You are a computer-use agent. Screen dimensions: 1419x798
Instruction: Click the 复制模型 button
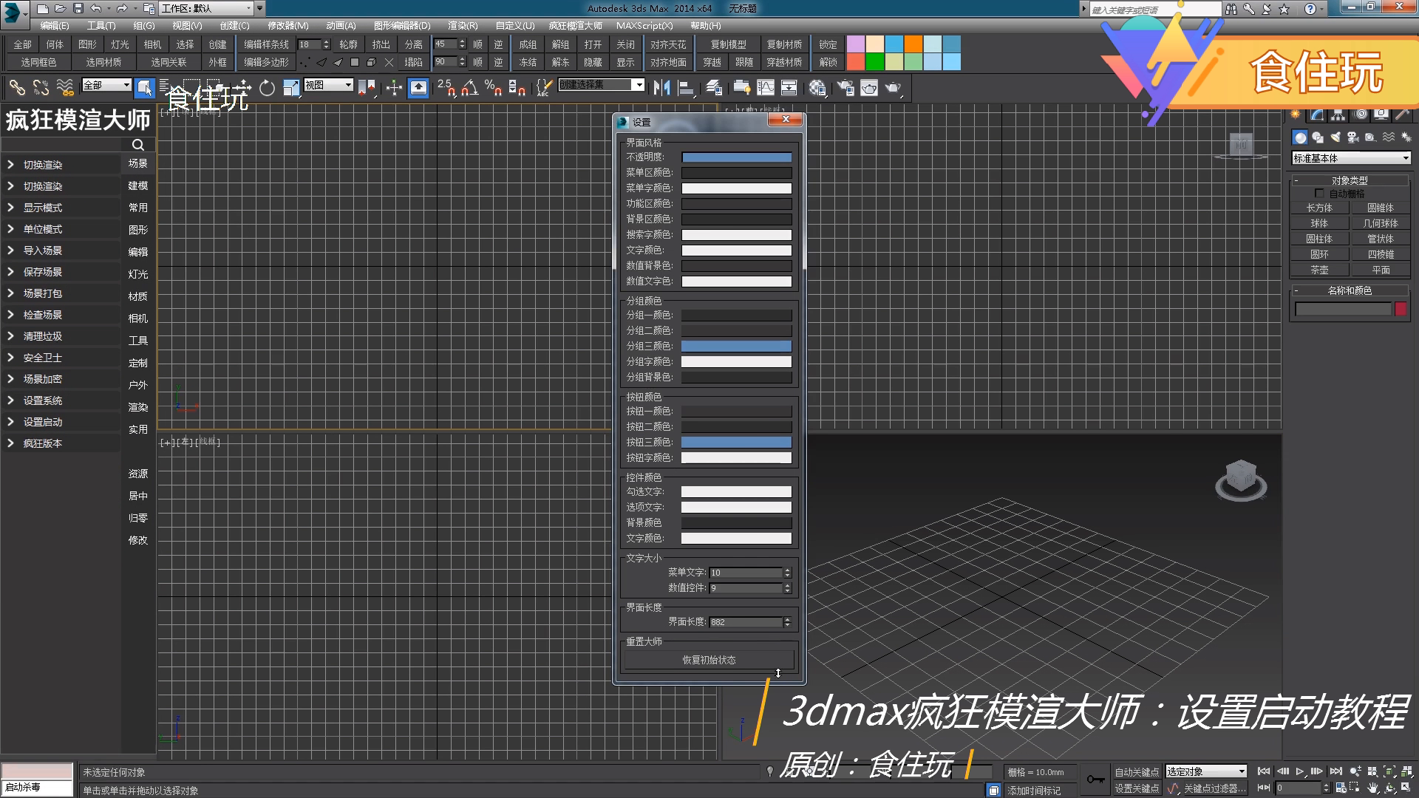tap(728, 44)
